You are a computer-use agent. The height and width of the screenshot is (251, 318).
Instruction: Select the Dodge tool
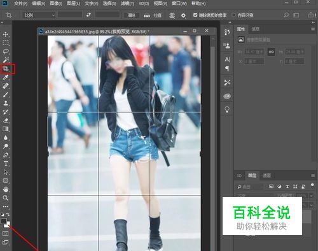tap(6, 146)
